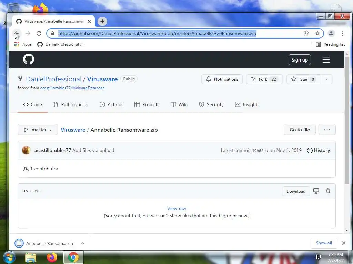
Task: Open acastillorobles77/MalwareDatabase fork source link
Action: (72, 88)
